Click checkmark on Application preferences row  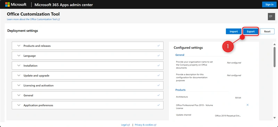click(x=158, y=105)
